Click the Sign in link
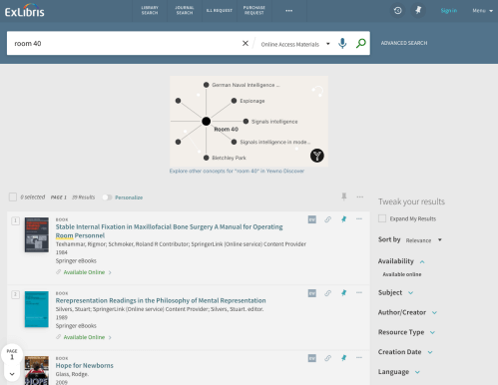This screenshot has height=385, width=498. click(449, 11)
